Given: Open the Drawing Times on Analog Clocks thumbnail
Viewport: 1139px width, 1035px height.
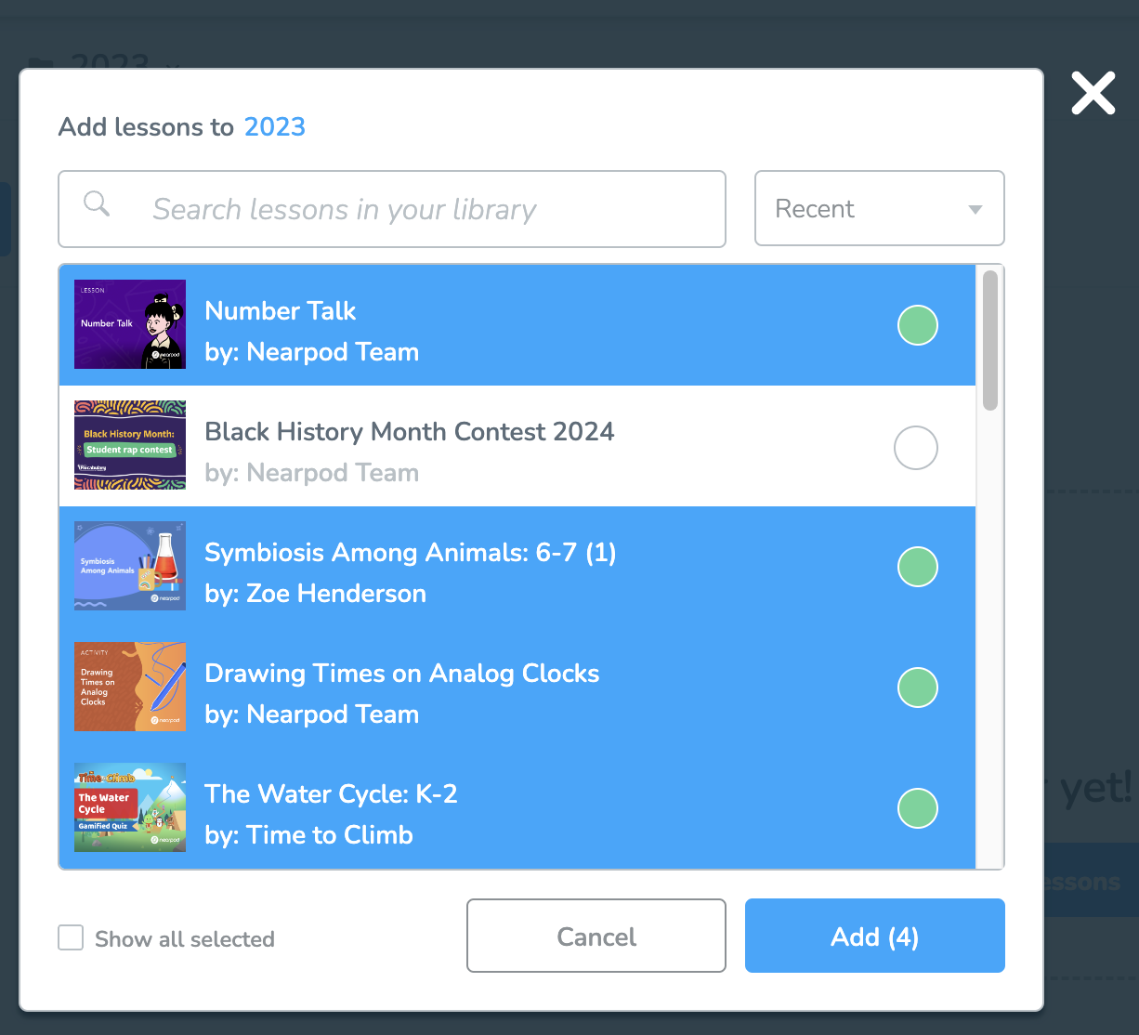Looking at the screenshot, I should click(130, 687).
